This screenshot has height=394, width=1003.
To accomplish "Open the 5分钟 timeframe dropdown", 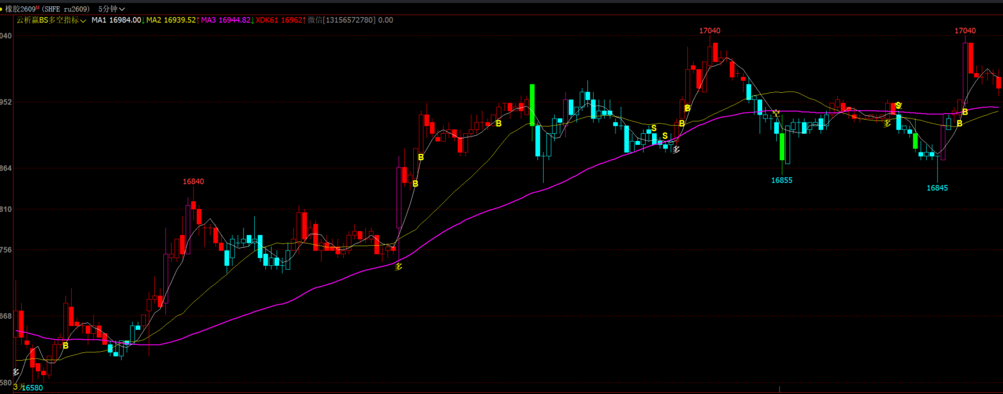I will [x=111, y=9].
